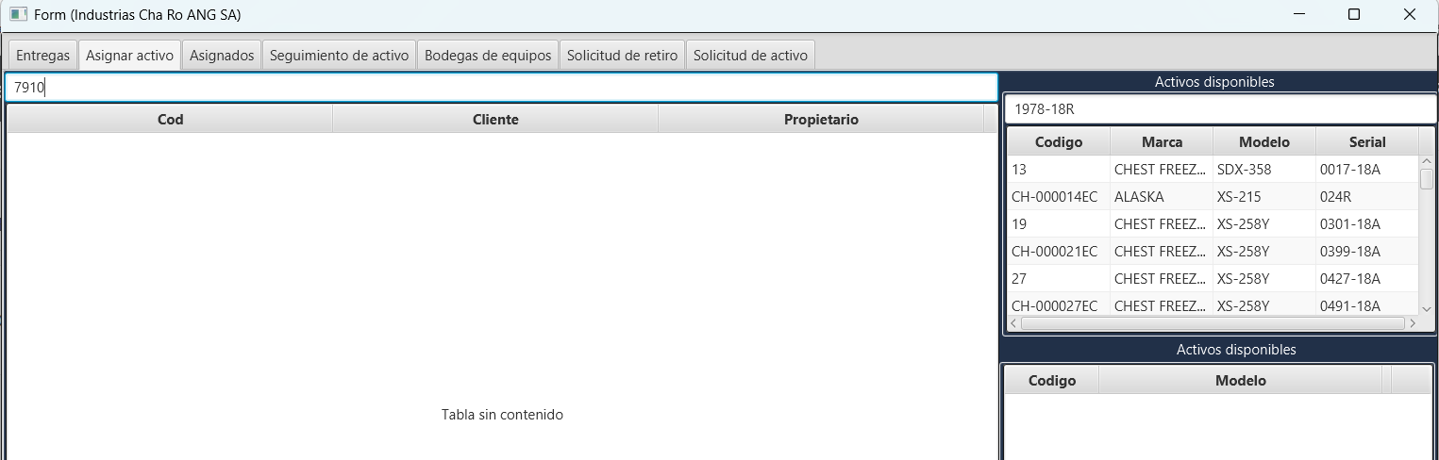Image resolution: width=1439 pixels, height=460 pixels.
Task: Maximize the Form window
Action: [1354, 14]
